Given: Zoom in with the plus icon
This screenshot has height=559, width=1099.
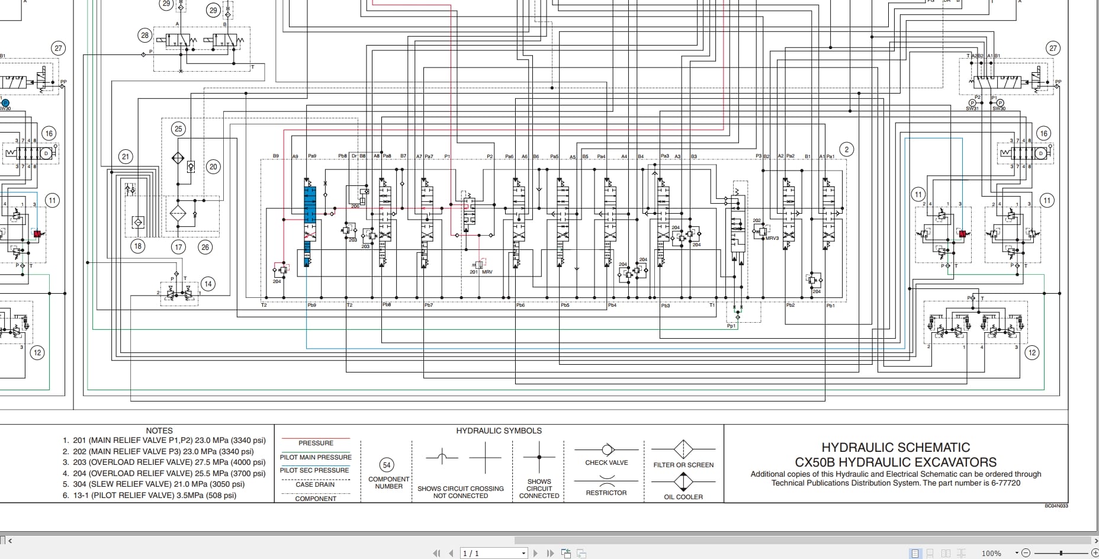Looking at the screenshot, I should 1095,553.
